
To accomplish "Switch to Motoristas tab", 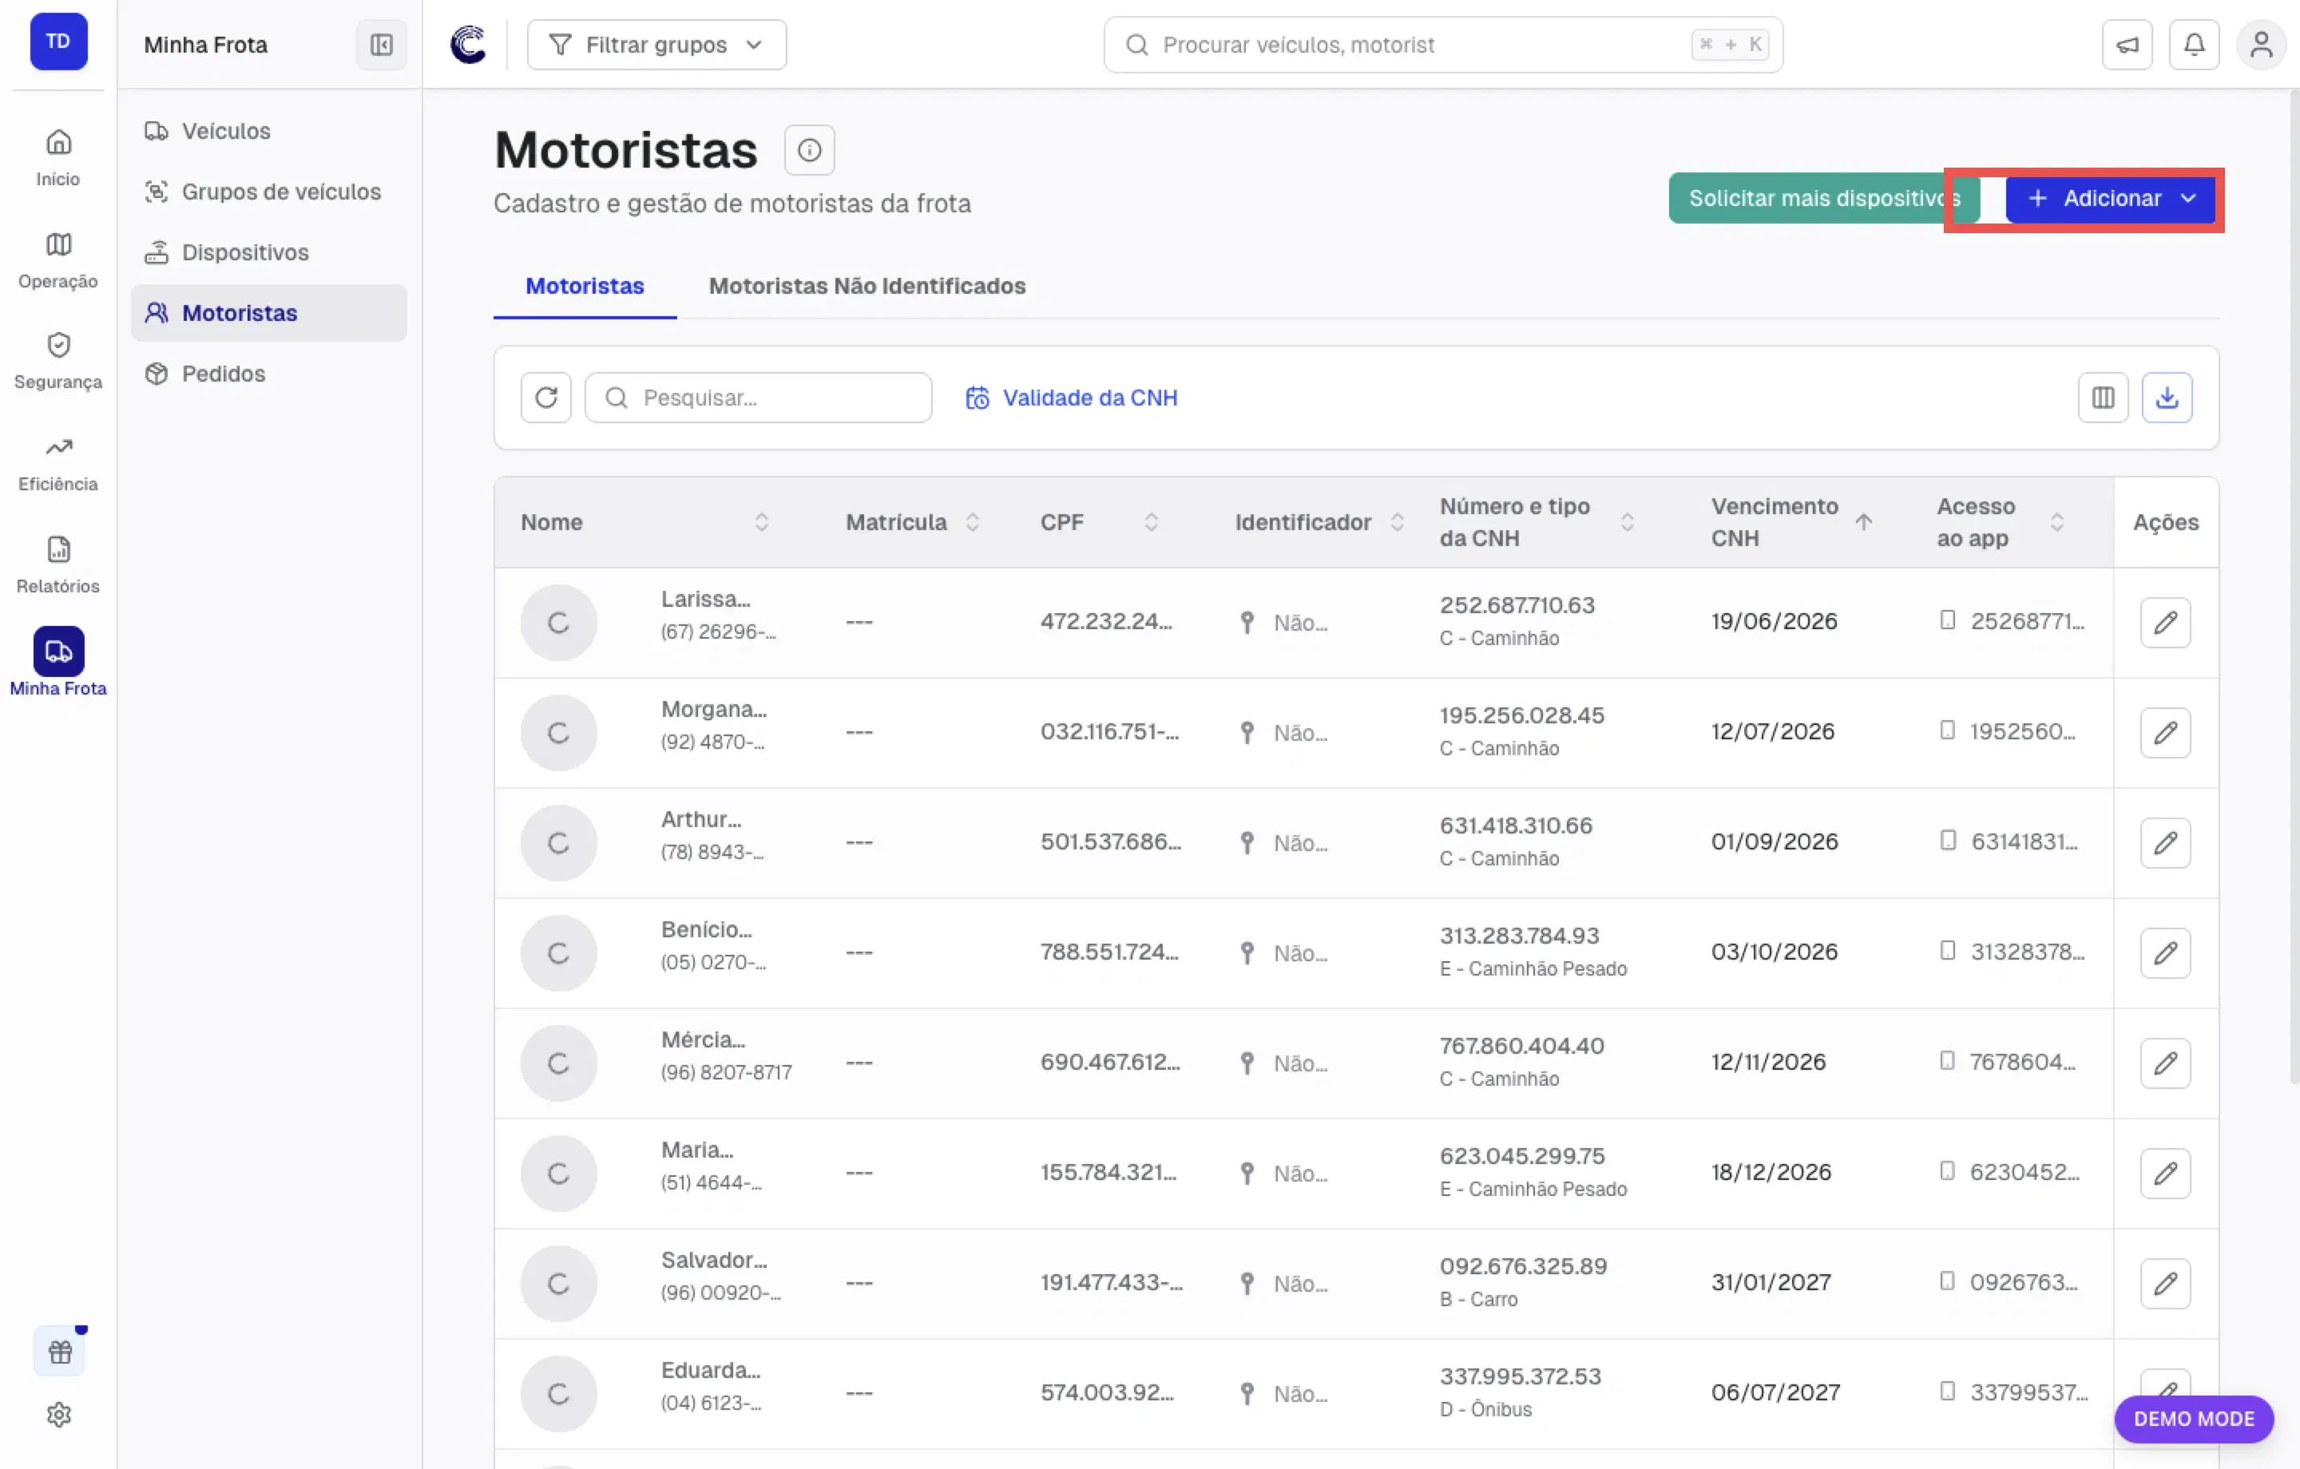I will 585,287.
